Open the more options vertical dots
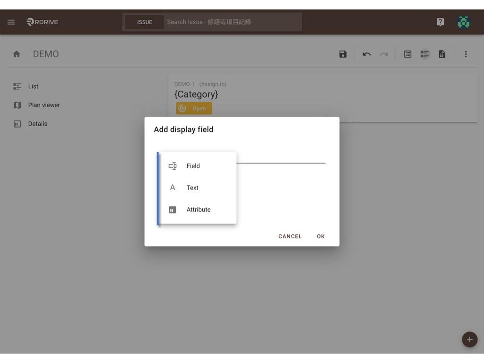 click(x=466, y=54)
